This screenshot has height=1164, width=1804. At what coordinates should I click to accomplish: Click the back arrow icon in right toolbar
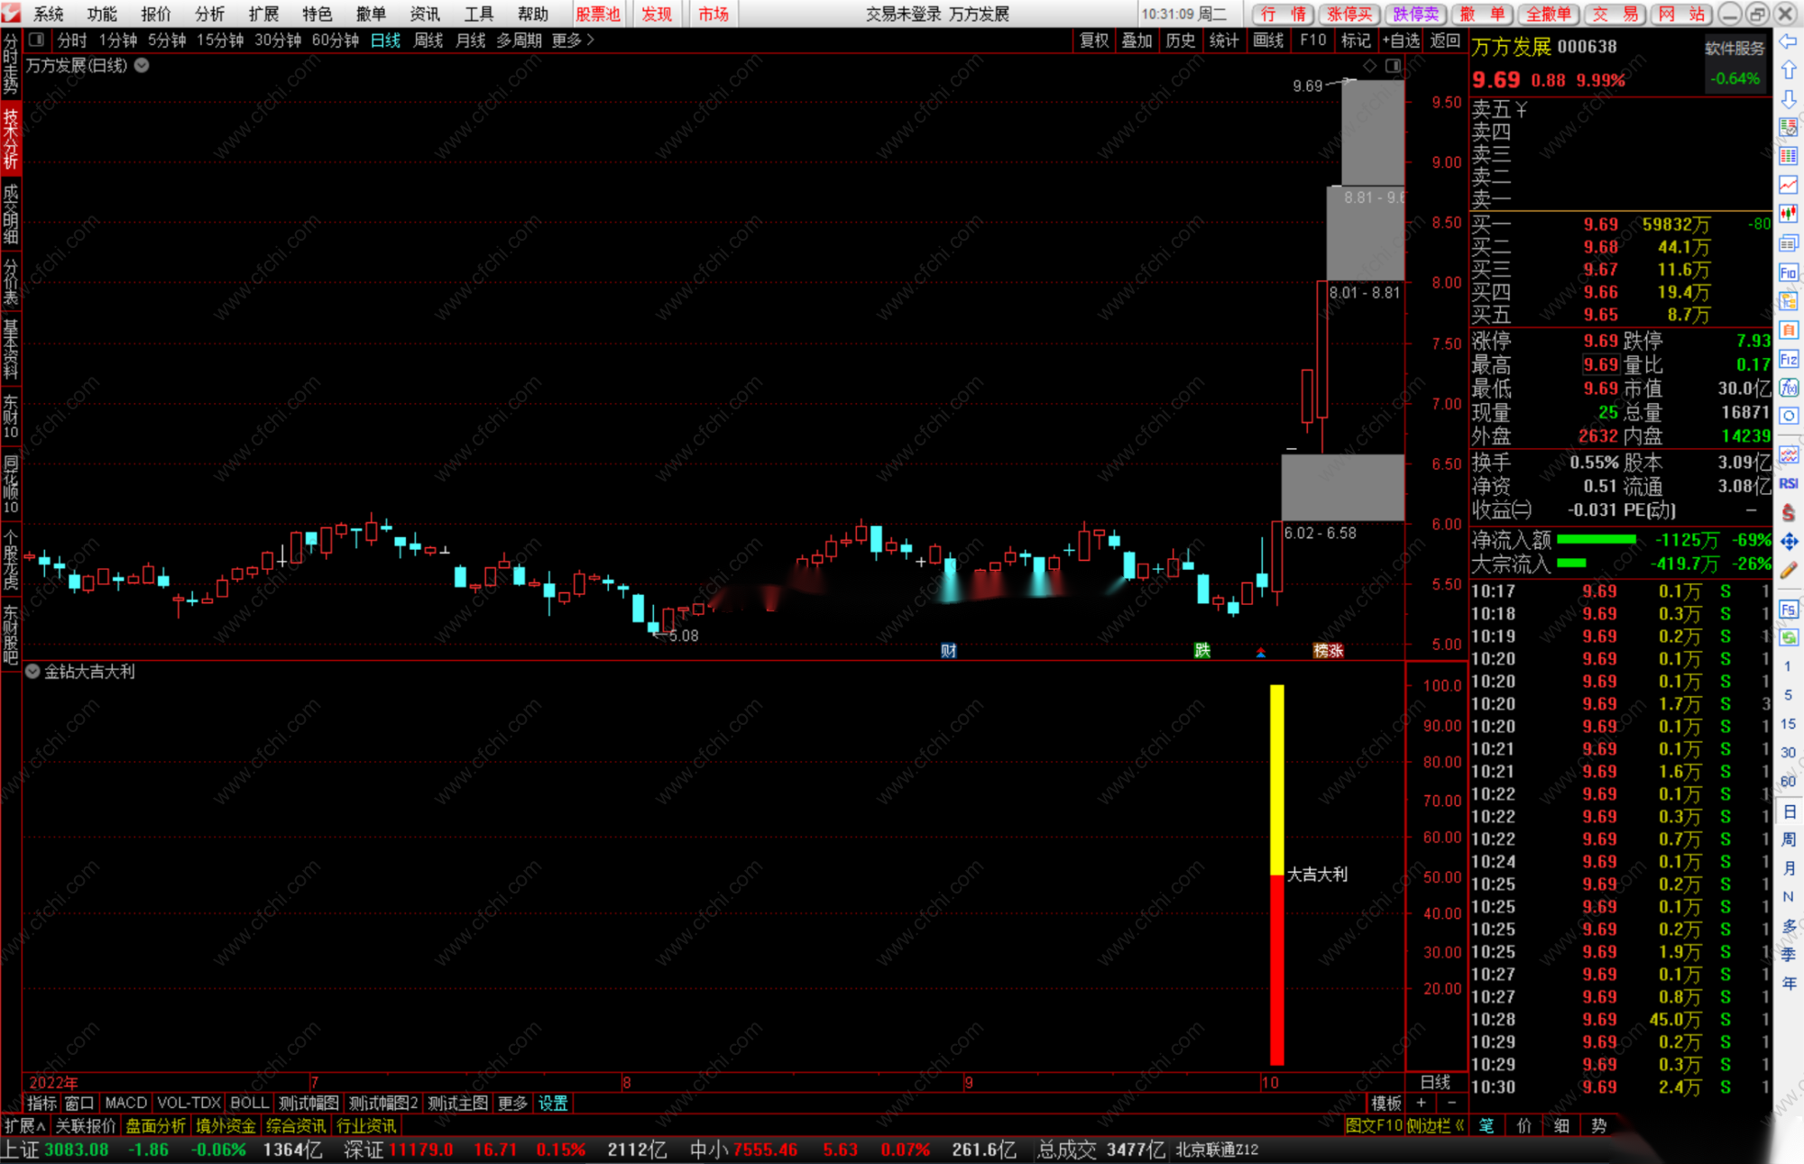point(1788,41)
